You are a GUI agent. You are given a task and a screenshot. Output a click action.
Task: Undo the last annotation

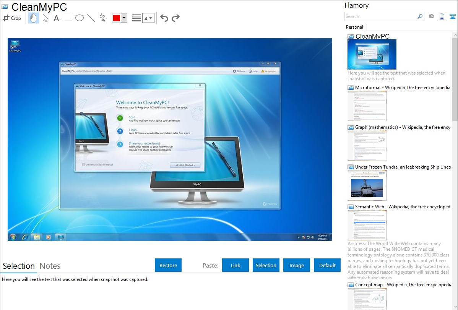(164, 18)
